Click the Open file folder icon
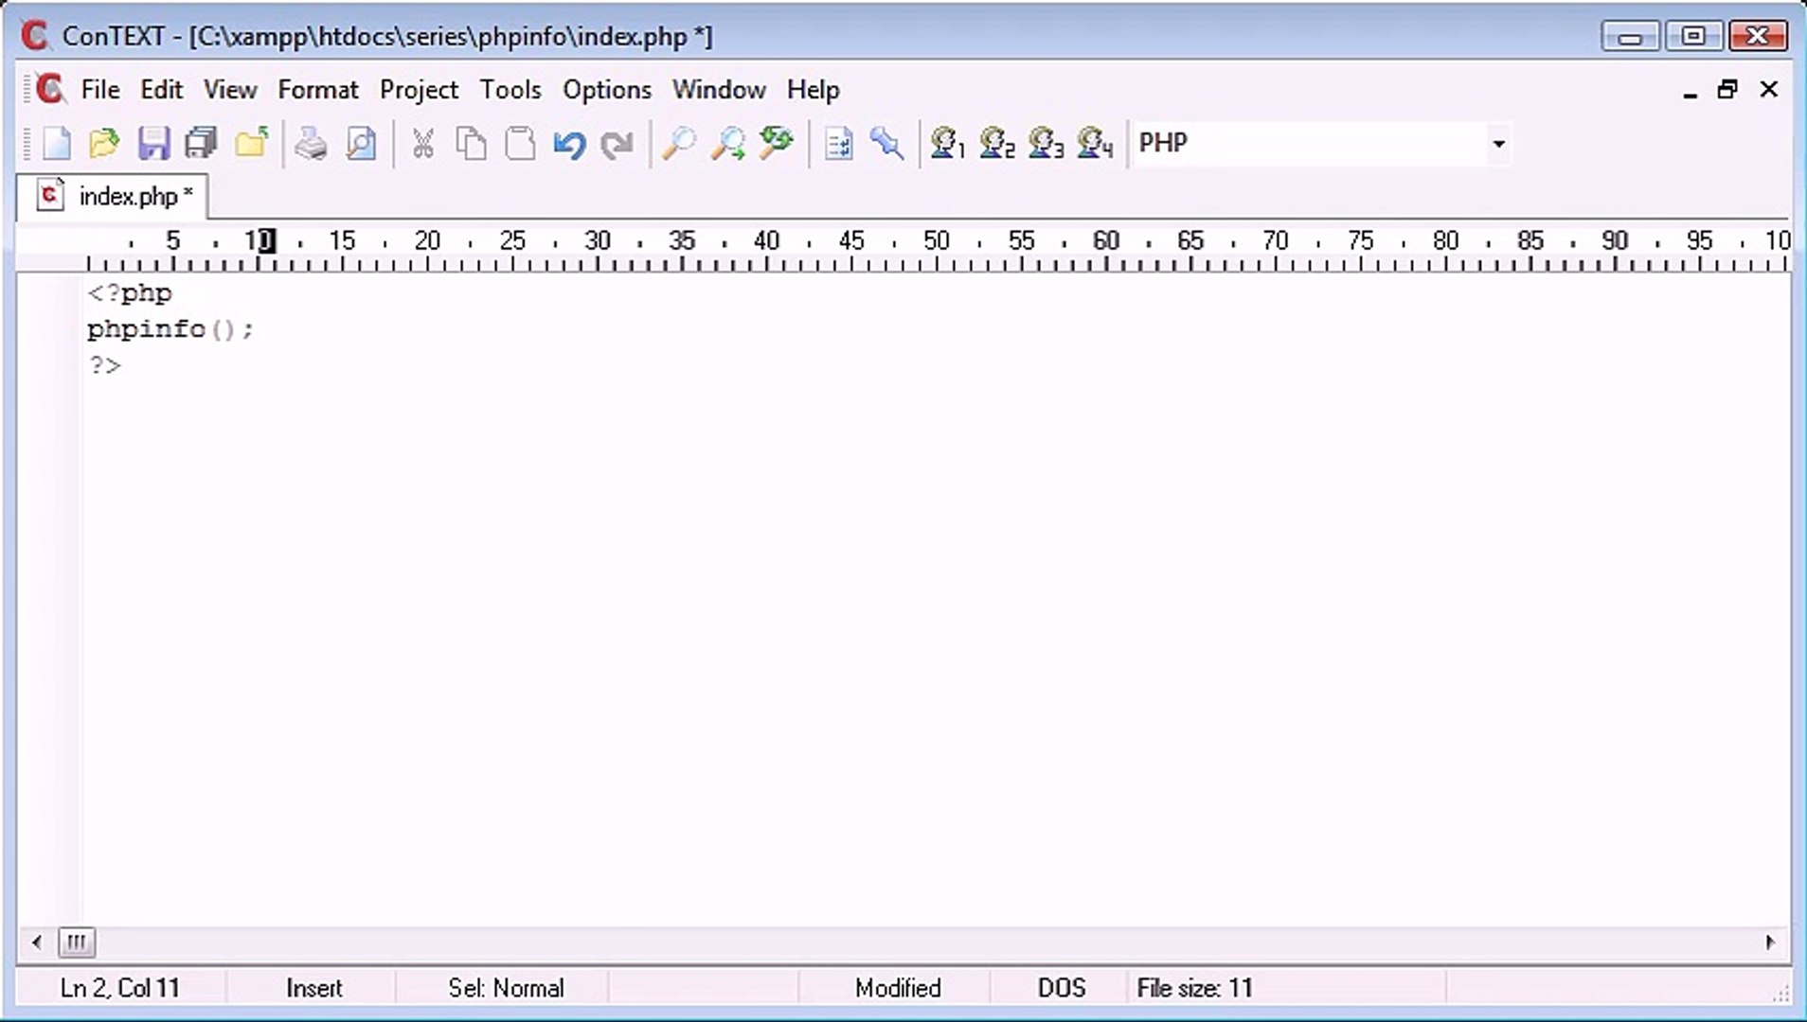 click(x=104, y=144)
